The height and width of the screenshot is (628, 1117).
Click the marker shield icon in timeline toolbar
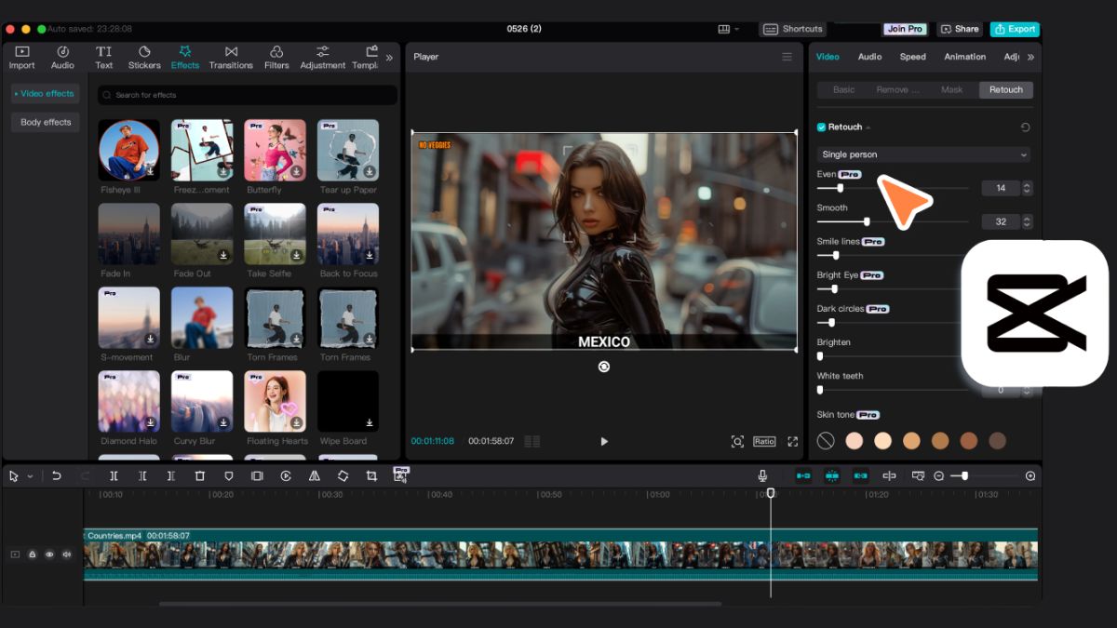coord(228,475)
